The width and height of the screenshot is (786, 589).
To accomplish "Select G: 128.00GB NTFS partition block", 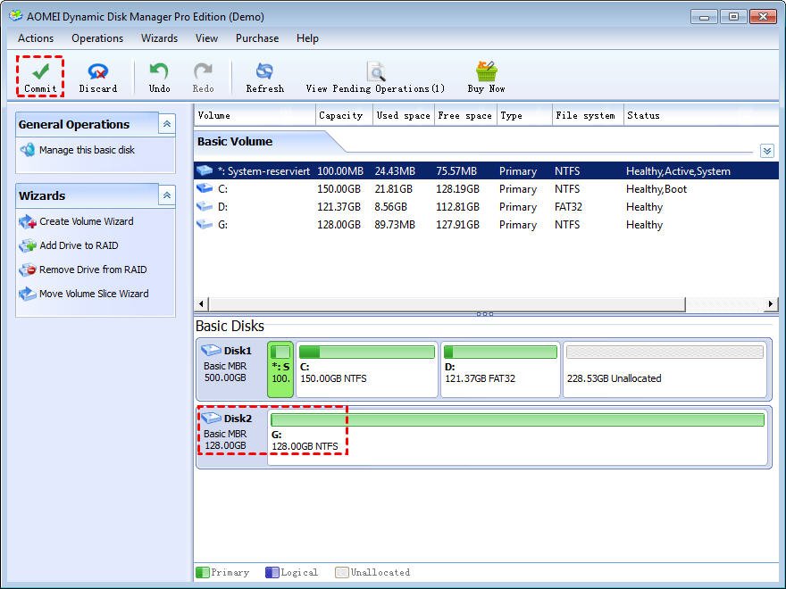I will coord(517,437).
